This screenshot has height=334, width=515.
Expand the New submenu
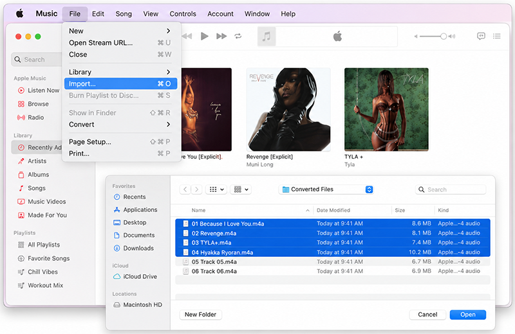click(120, 31)
